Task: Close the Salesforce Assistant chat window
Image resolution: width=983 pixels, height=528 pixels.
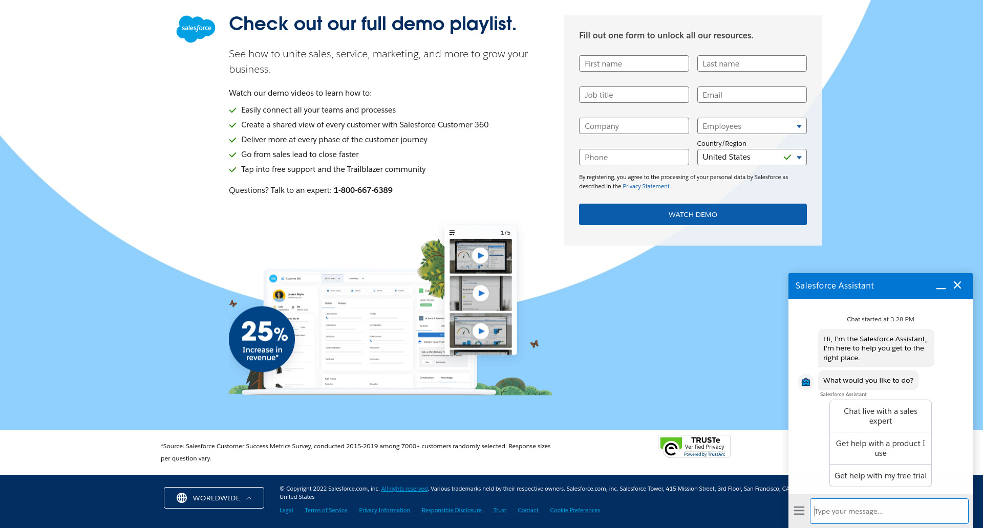Action: (x=957, y=285)
